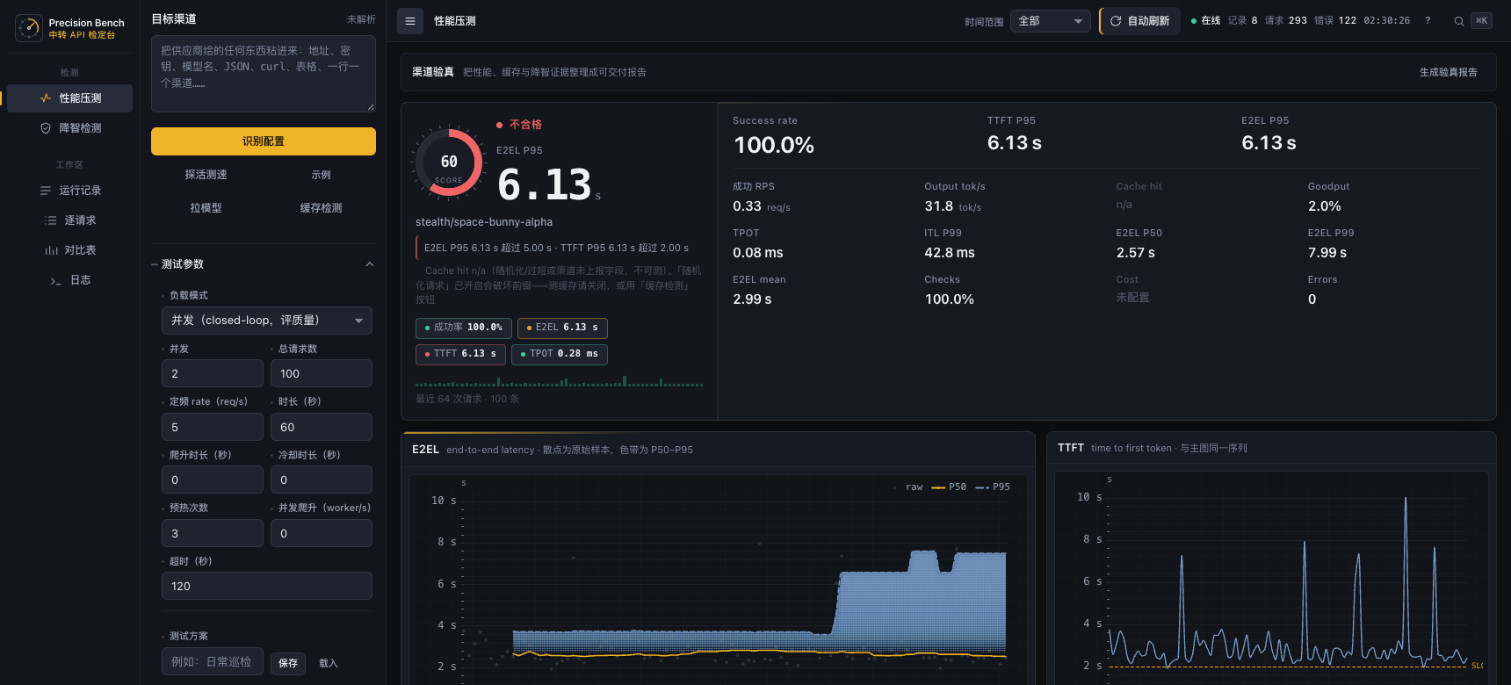The height and width of the screenshot is (685, 1511).
Task: Click the 示例 button
Action: 322,175
